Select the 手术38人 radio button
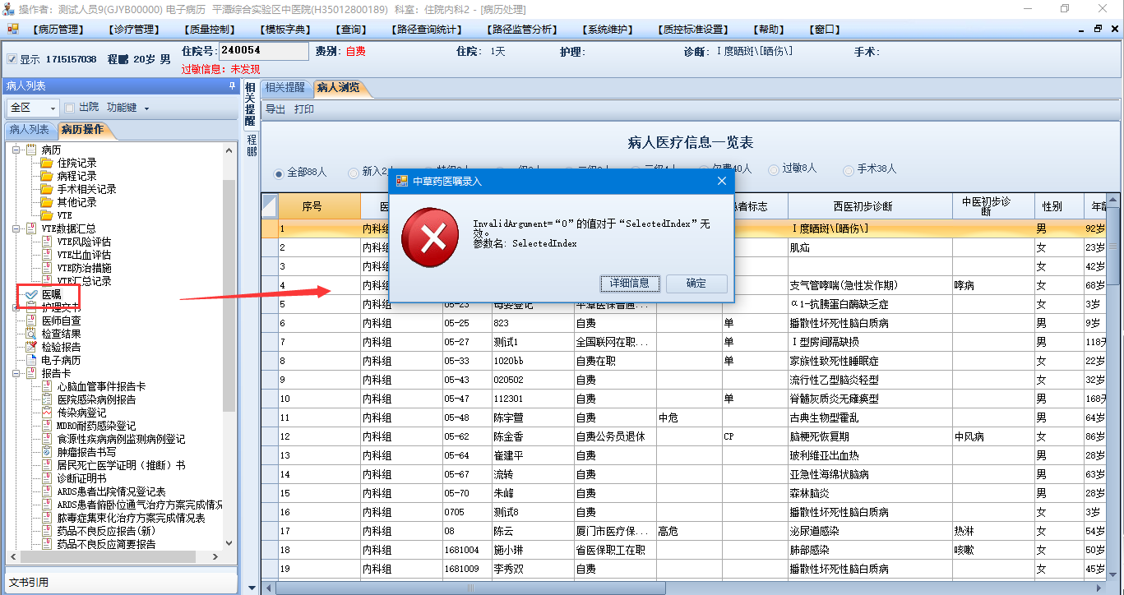The image size is (1124, 595). point(849,169)
